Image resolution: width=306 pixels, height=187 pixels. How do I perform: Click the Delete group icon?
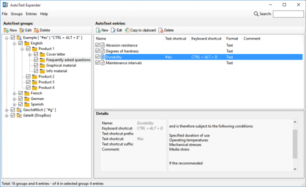coord(36,30)
